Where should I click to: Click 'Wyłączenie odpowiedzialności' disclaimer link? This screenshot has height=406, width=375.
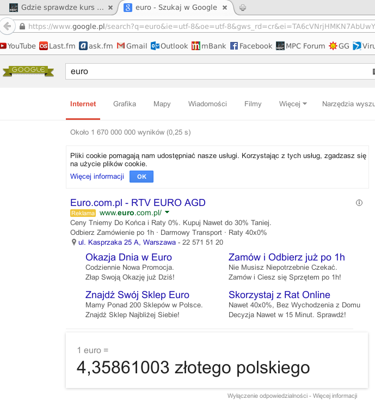click(267, 396)
